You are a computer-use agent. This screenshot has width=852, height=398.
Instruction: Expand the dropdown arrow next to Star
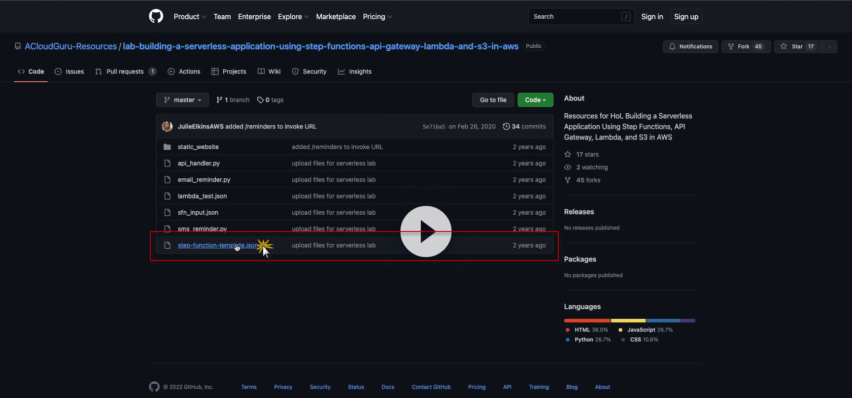coord(830,46)
